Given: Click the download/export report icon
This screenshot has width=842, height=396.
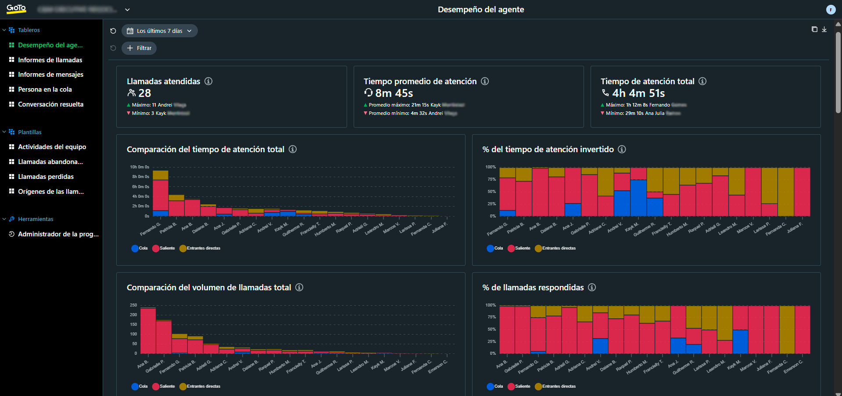Looking at the screenshot, I should click(824, 29).
